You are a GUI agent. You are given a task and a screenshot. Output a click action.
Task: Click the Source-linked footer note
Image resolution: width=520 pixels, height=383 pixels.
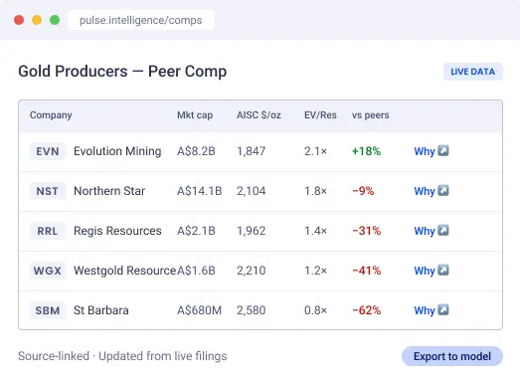click(x=122, y=356)
